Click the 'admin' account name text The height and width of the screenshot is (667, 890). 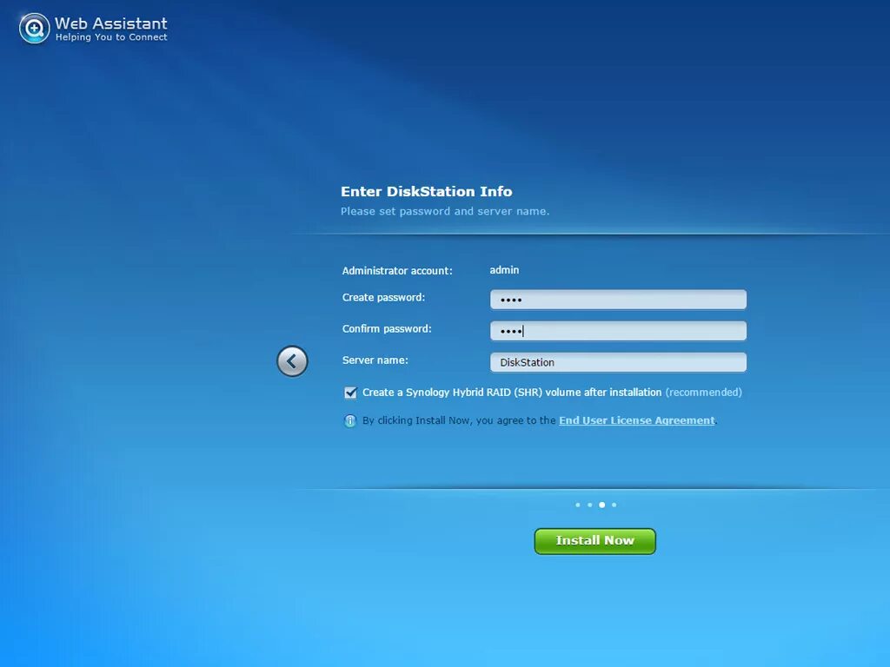point(504,270)
